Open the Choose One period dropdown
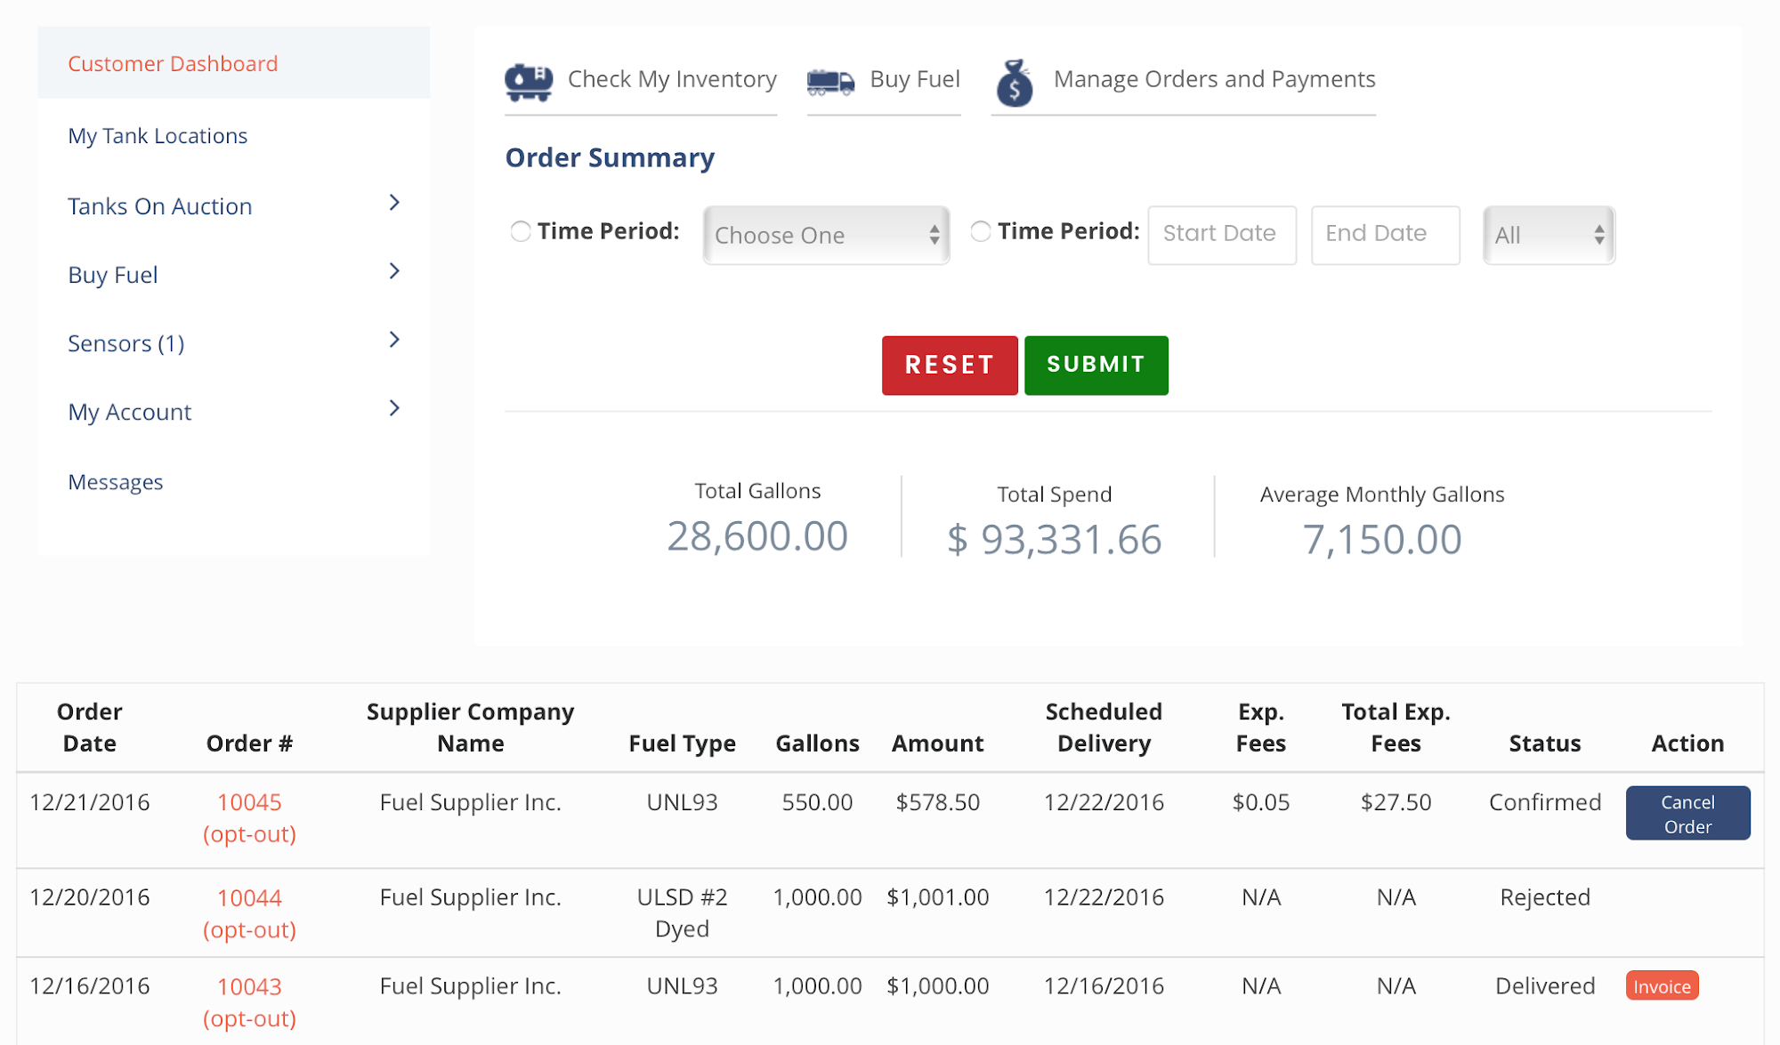 pyautogui.click(x=826, y=236)
